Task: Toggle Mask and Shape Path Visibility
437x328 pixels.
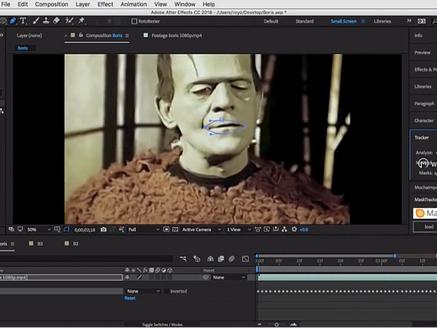Action: [x=66, y=230]
